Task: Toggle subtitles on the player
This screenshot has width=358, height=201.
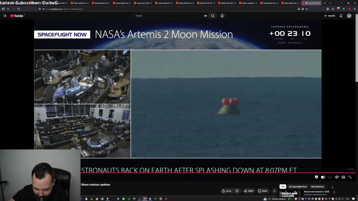Action: (330, 177)
